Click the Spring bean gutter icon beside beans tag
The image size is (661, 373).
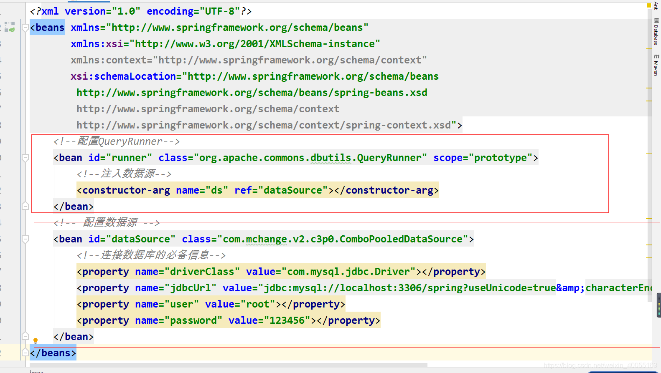(x=10, y=27)
